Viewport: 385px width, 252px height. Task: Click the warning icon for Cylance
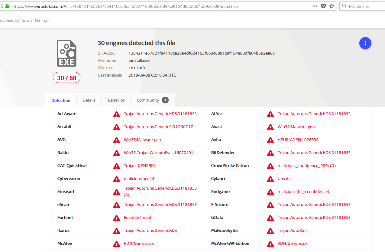pos(270,179)
